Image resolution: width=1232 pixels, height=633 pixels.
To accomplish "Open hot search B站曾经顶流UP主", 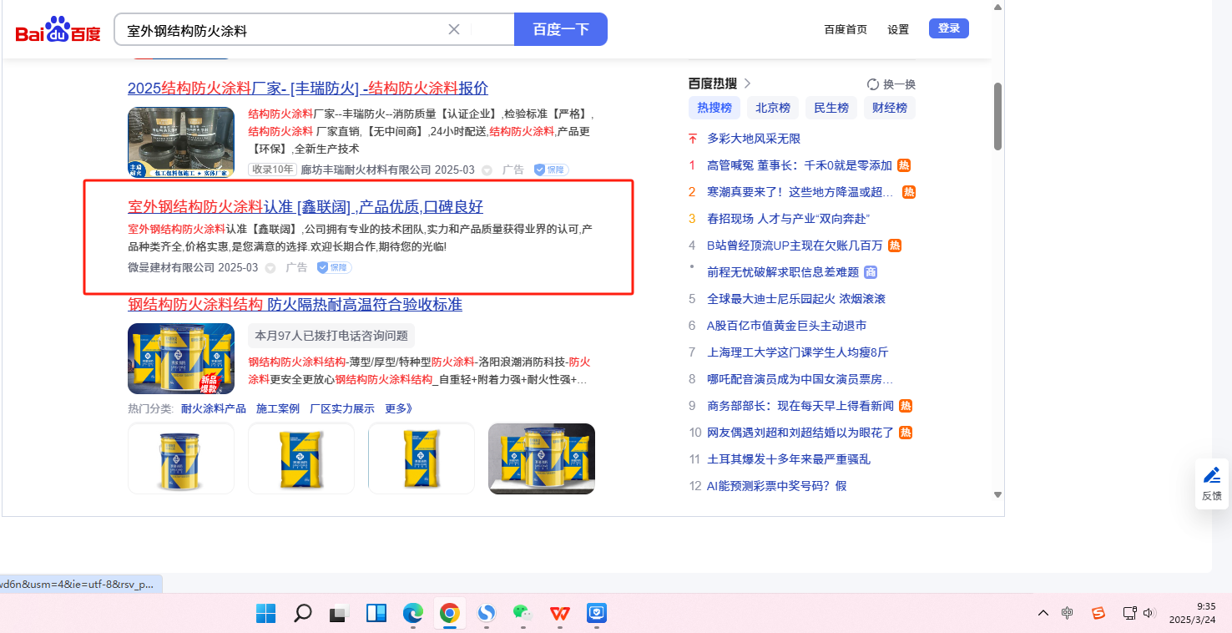I will tap(795, 246).
